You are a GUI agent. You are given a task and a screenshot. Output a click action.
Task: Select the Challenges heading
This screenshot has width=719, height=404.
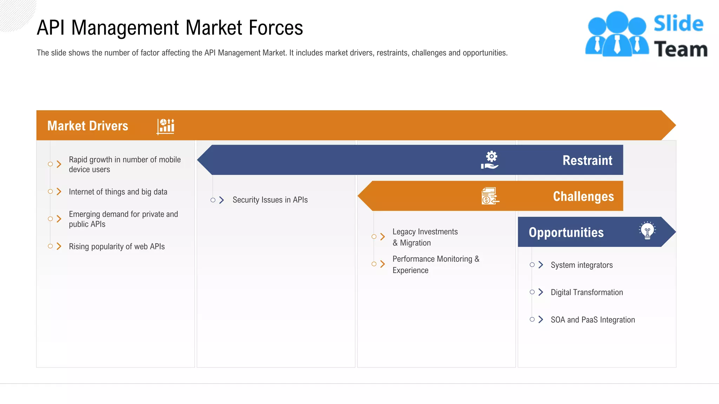[583, 196]
